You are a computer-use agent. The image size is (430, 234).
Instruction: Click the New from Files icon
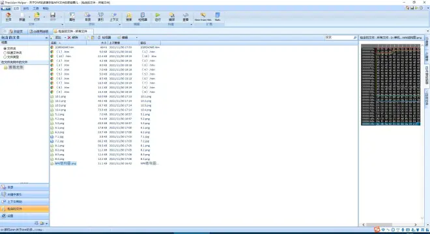[x=203, y=16]
